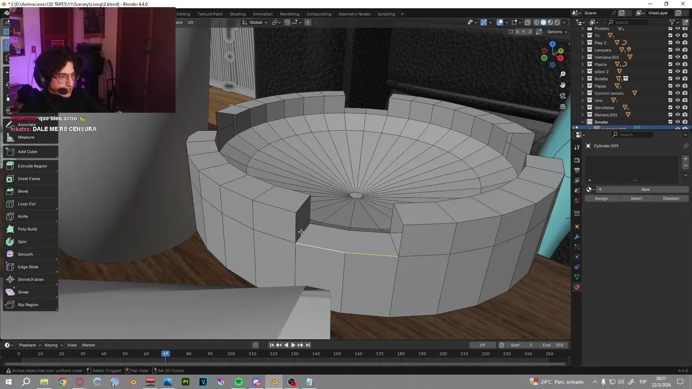Screen dimensions: 692x389
Task: Hide the Botella collection with eye icon
Action: 677,79
